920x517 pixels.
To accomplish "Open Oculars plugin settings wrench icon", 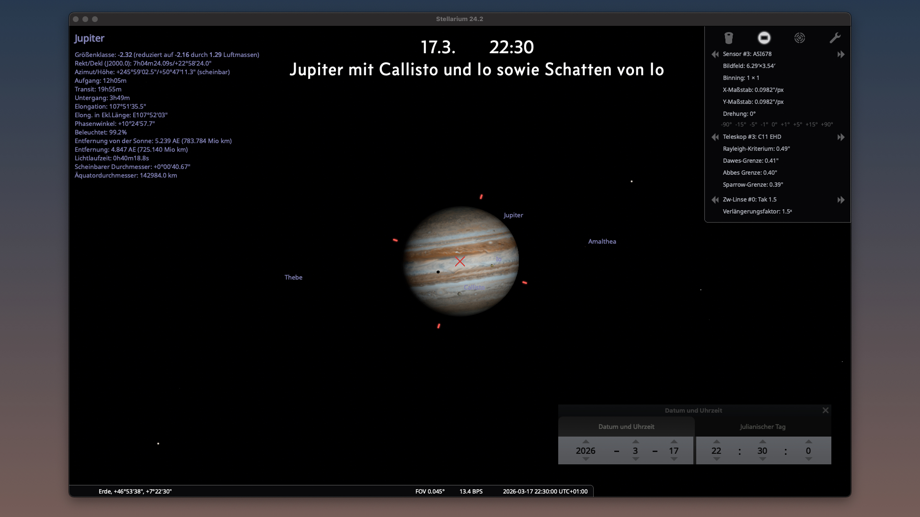I will click(835, 38).
